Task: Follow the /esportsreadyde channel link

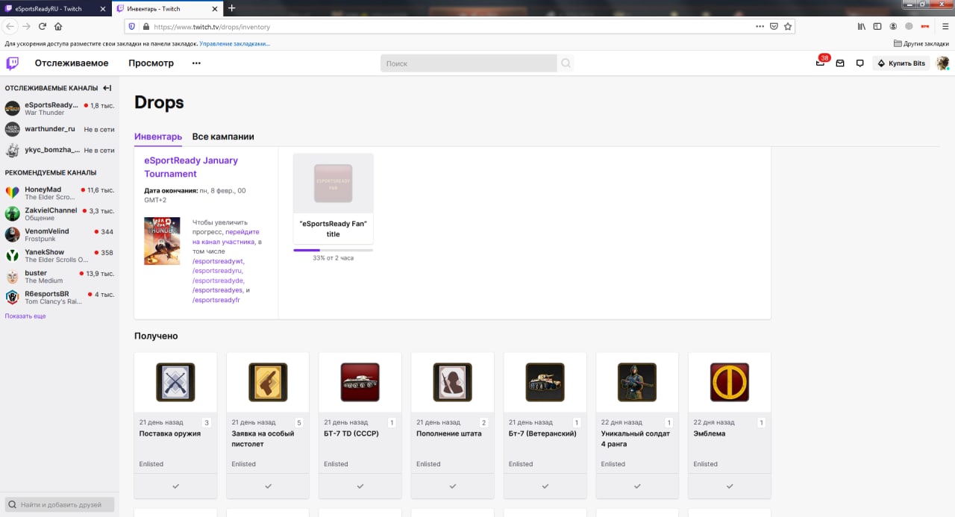Action: [x=218, y=281]
